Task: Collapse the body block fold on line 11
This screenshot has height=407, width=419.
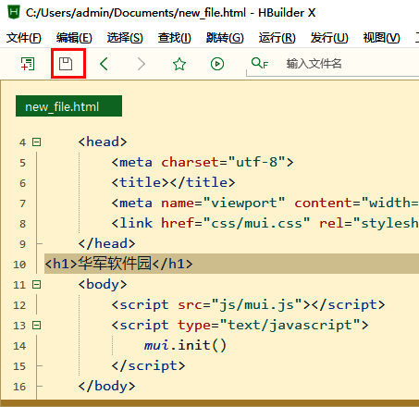Action: point(37,284)
